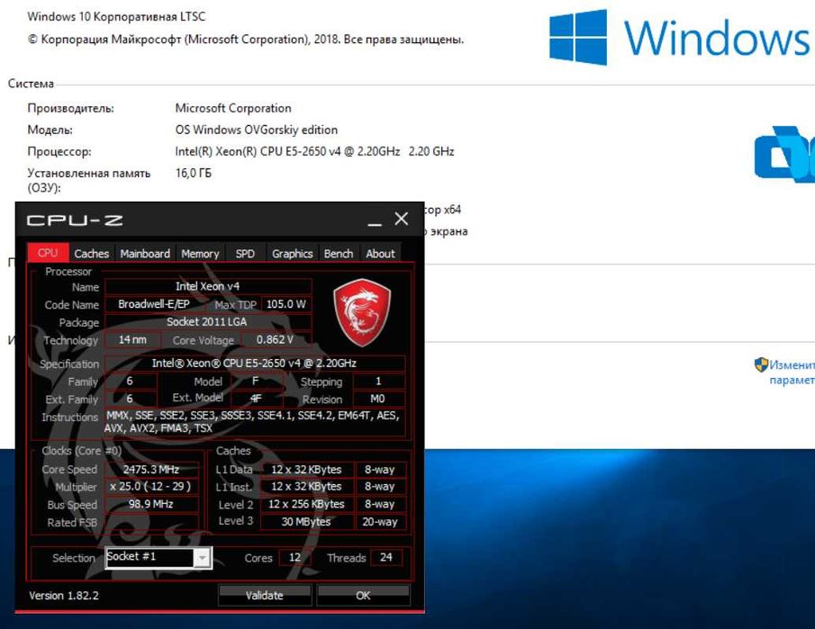Click the OVGorskiy blue logo
This screenshot has width=815, height=629.
[785, 154]
